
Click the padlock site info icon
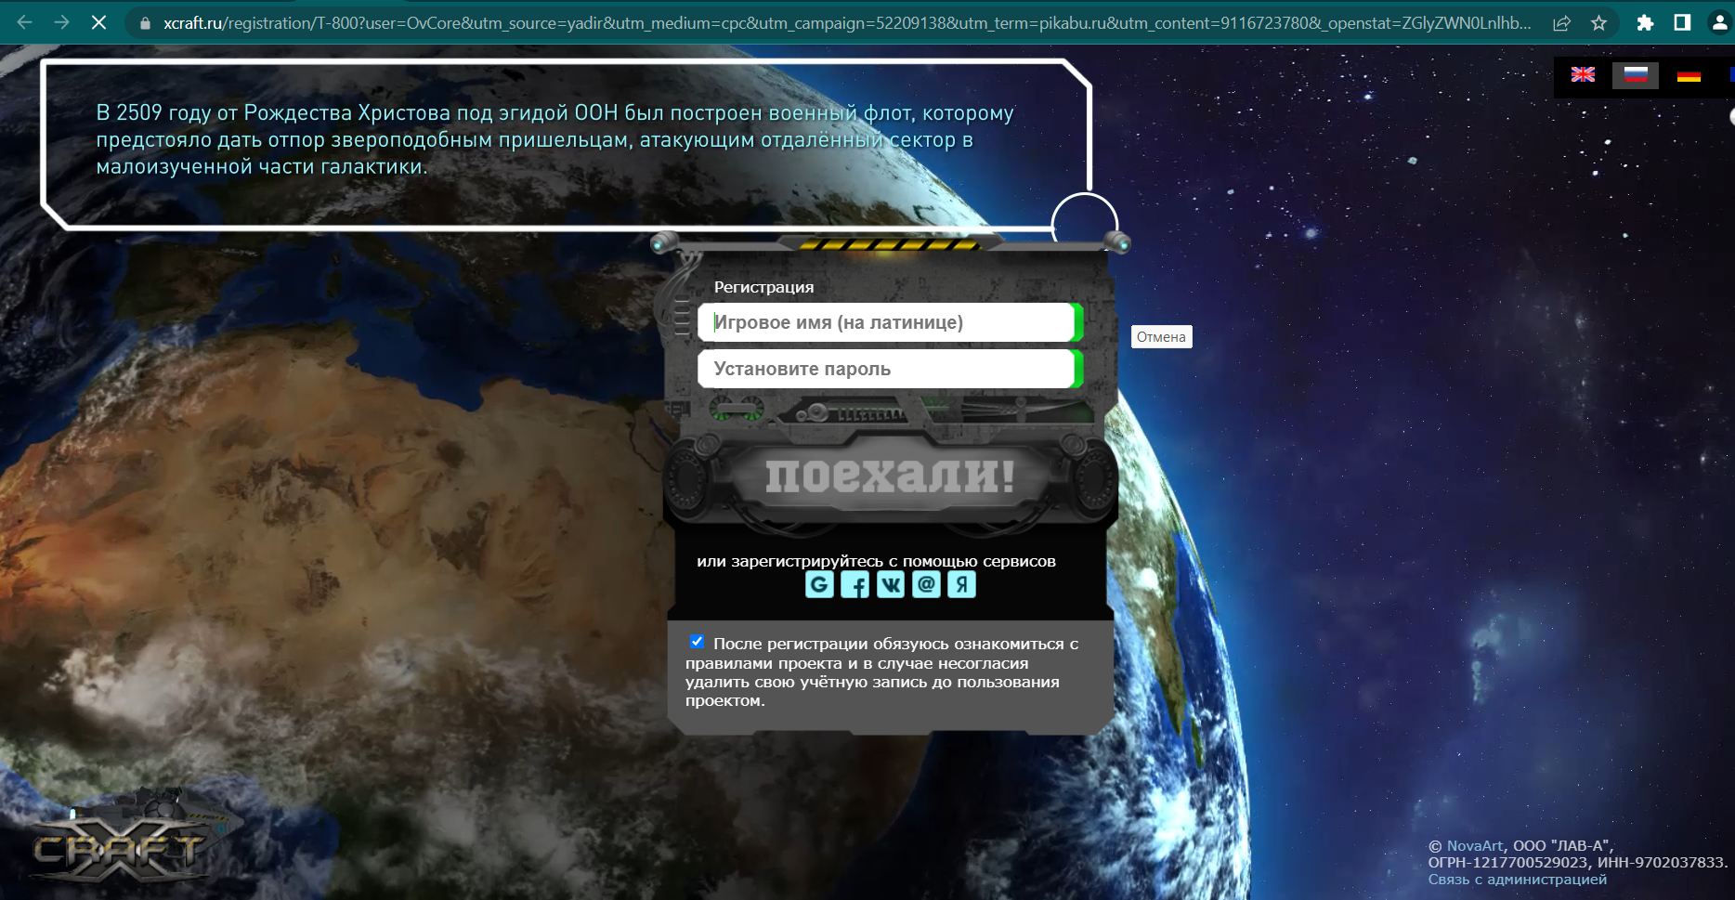(145, 23)
